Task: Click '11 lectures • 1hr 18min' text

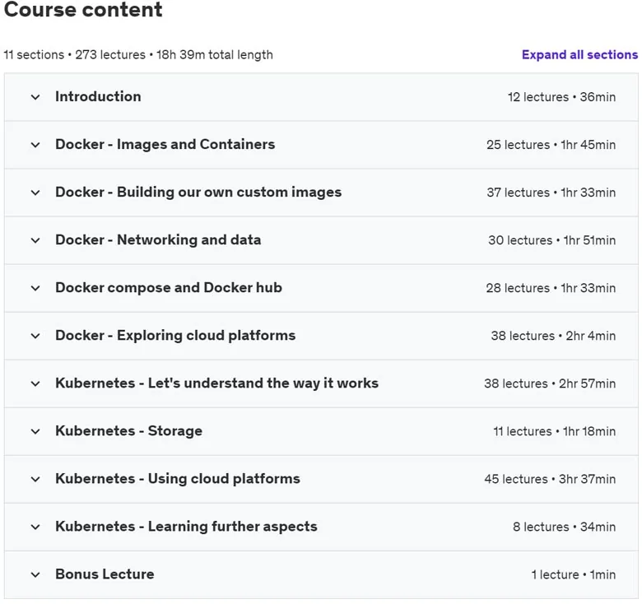Action: point(555,431)
